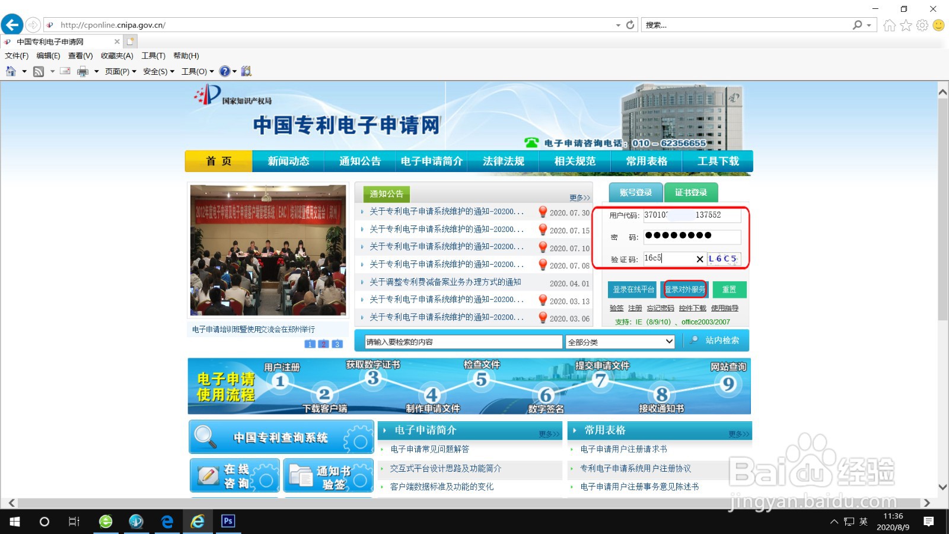Image resolution: width=949 pixels, height=534 pixels.
Task: Click the 登录在线平台 button
Action: click(x=632, y=290)
